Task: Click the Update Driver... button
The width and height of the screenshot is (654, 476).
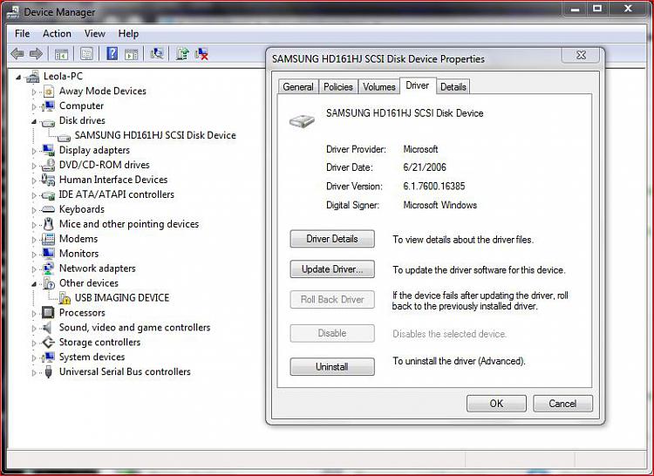Action: pyautogui.click(x=332, y=269)
